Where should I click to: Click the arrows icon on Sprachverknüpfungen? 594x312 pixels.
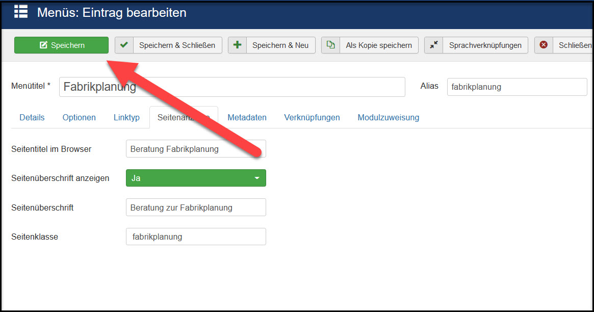[x=434, y=45]
